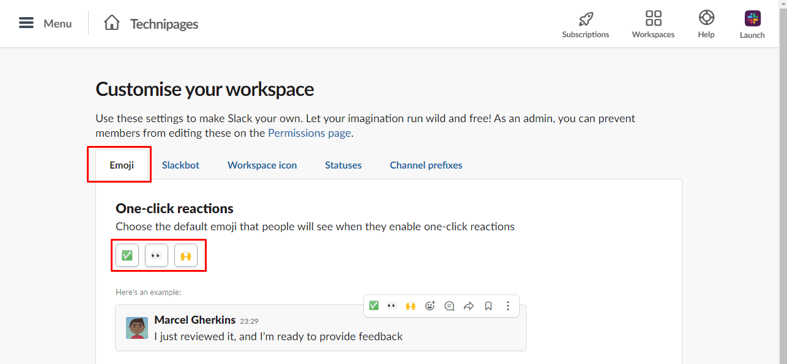
Task: Open the Workspace icon tab
Action: click(262, 165)
